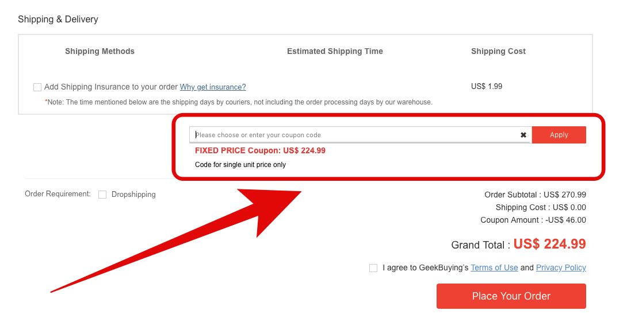627x322 pixels.
Task: Clear the coupon code field with the X icon
Action: (x=523, y=135)
